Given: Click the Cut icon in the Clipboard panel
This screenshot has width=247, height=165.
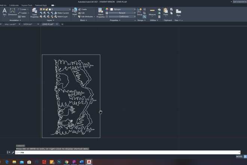Looking at the screenshot, I should click(171, 9).
